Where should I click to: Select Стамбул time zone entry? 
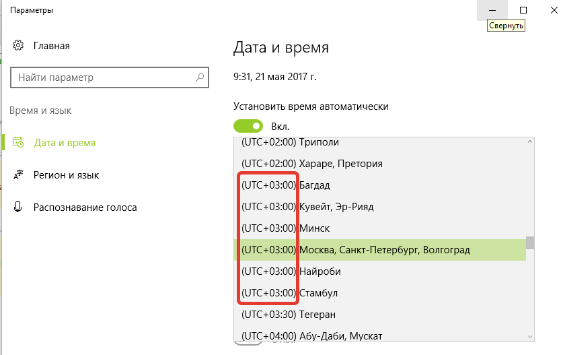pyautogui.click(x=318, y=293)
